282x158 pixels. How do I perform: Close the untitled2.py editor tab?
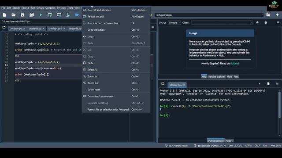tap(44, 29)
